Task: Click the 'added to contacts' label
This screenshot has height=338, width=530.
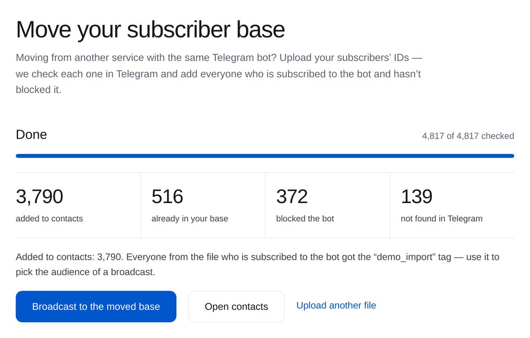Action: tap(49, 218)
